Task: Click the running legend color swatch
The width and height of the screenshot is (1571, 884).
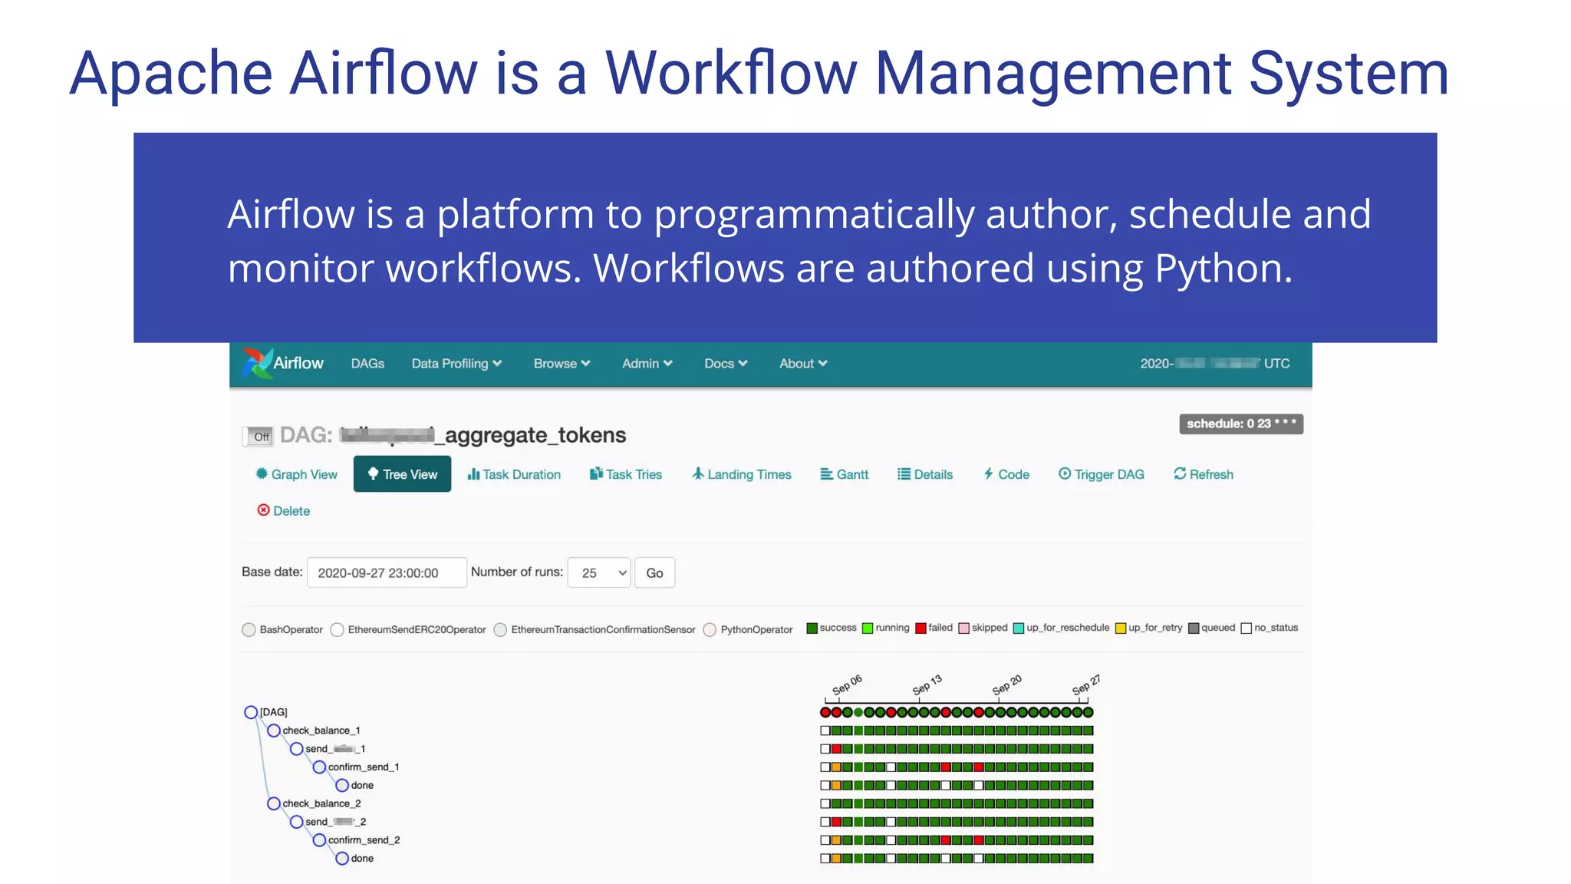Action: 868,628
